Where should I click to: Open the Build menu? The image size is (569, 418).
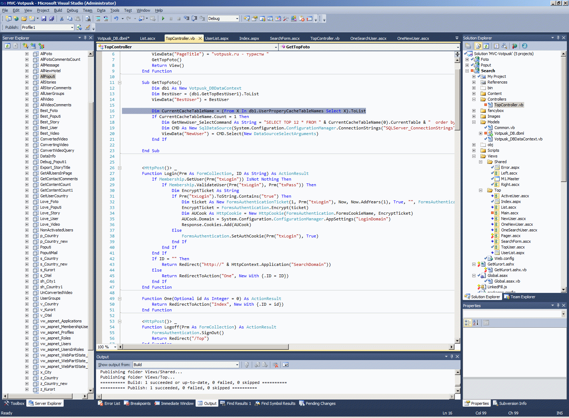(x=58, y=10)
